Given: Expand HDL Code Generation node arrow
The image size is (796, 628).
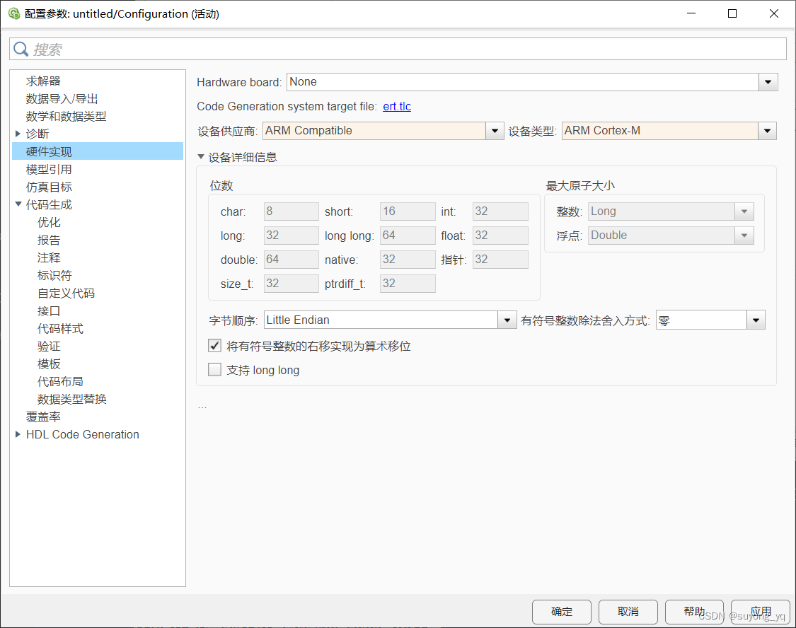Looking at the screenshot, I should pos(18,434).
